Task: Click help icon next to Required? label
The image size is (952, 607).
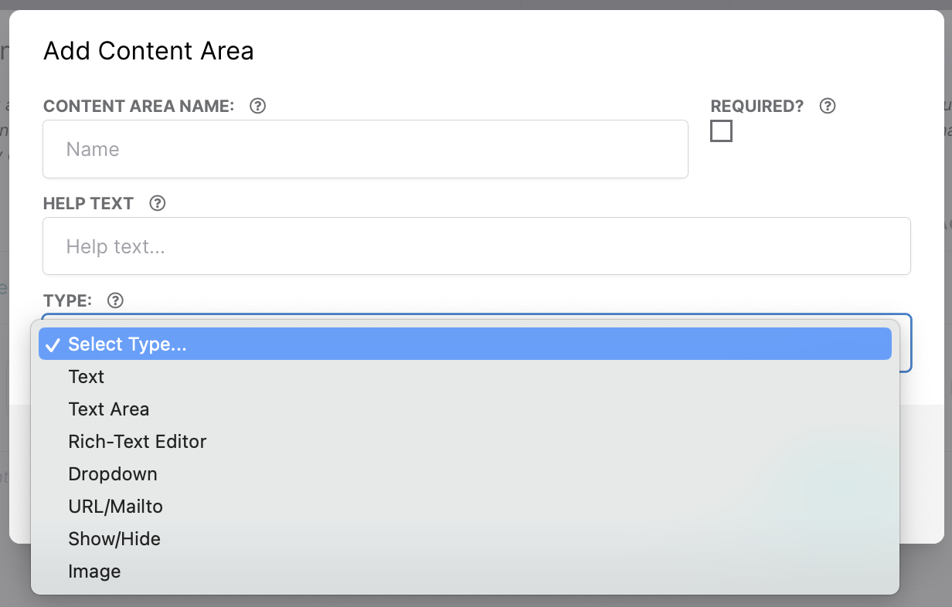Action: (828, 107)
